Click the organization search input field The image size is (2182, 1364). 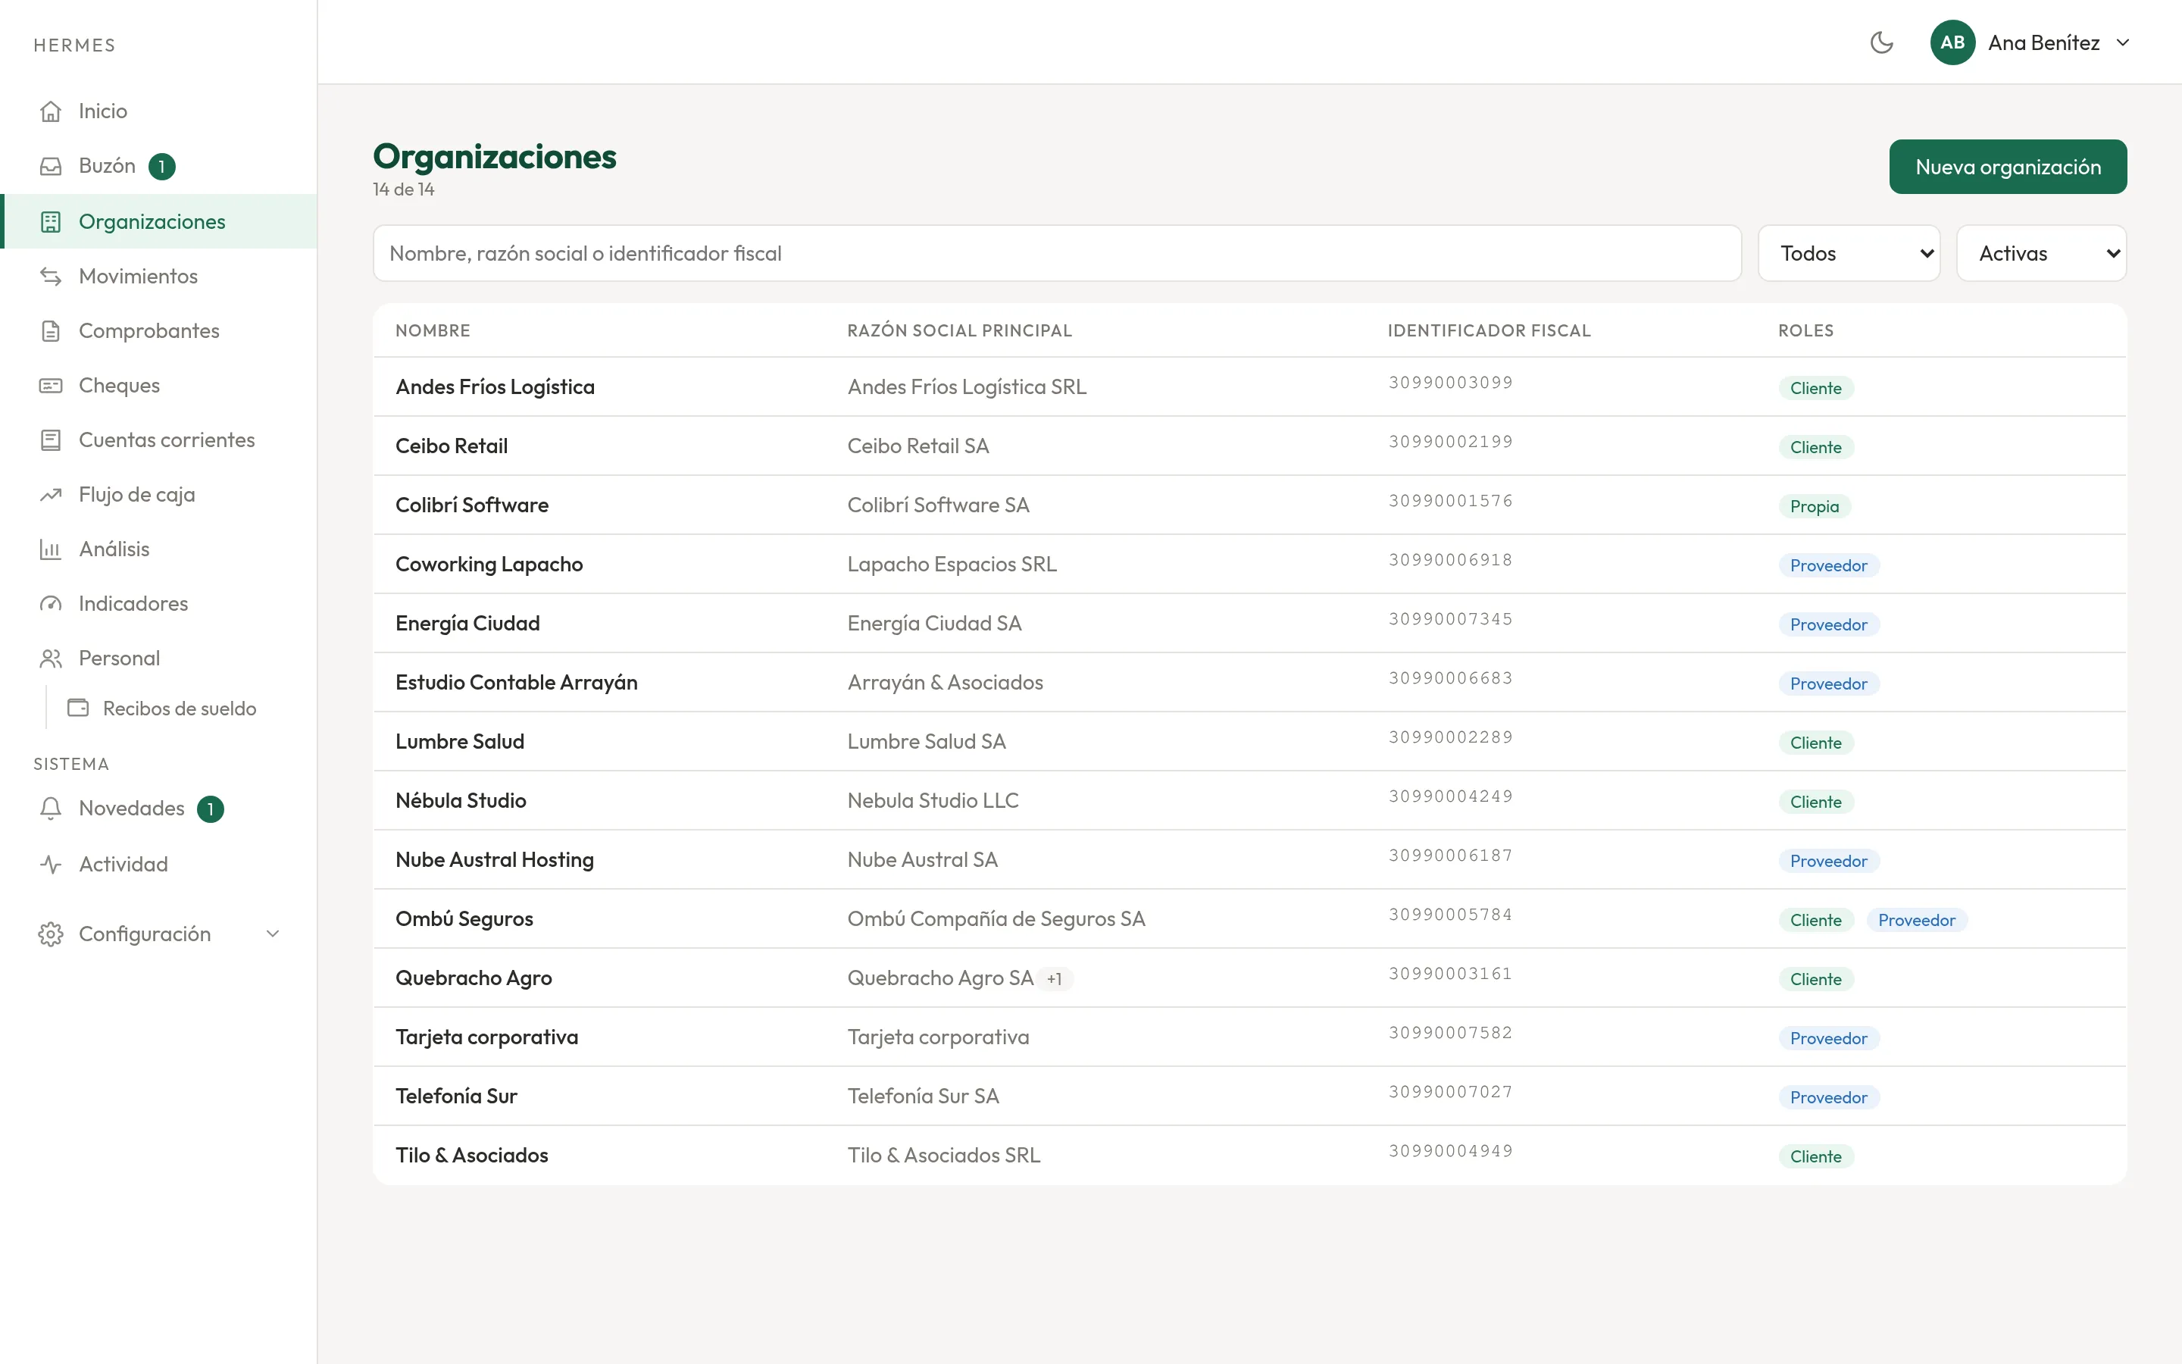[x=1057, y=254]
